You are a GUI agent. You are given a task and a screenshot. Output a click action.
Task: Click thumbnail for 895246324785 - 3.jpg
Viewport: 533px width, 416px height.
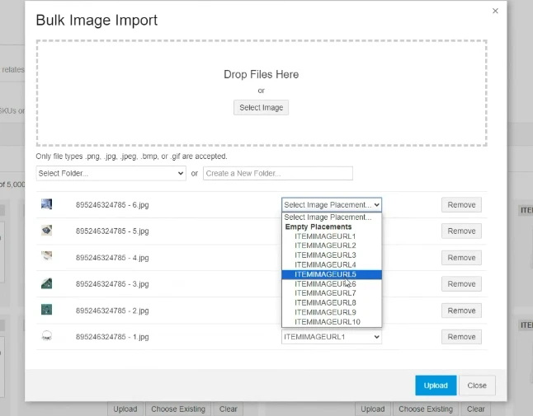coord(47,283)
